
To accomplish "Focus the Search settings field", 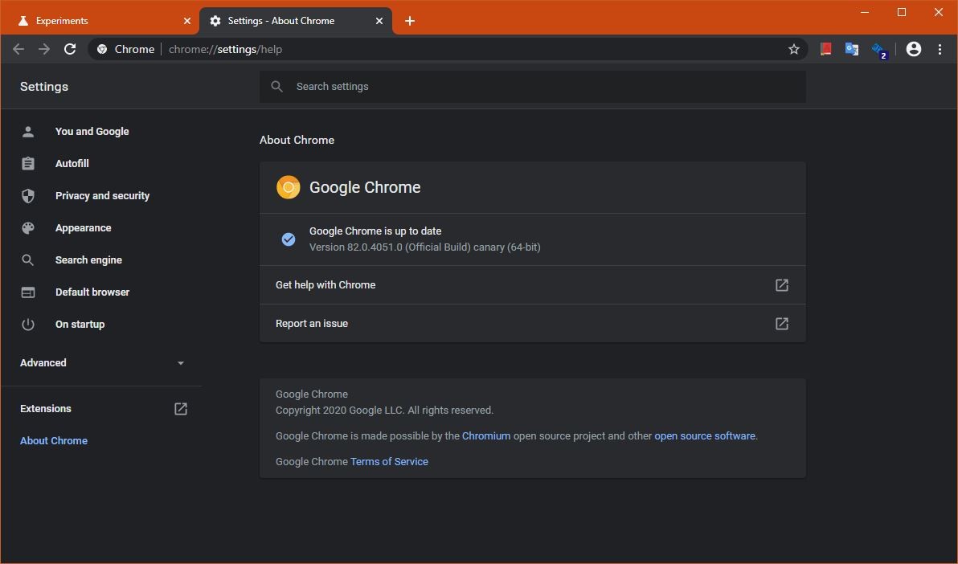I will (x=532, y=87).
